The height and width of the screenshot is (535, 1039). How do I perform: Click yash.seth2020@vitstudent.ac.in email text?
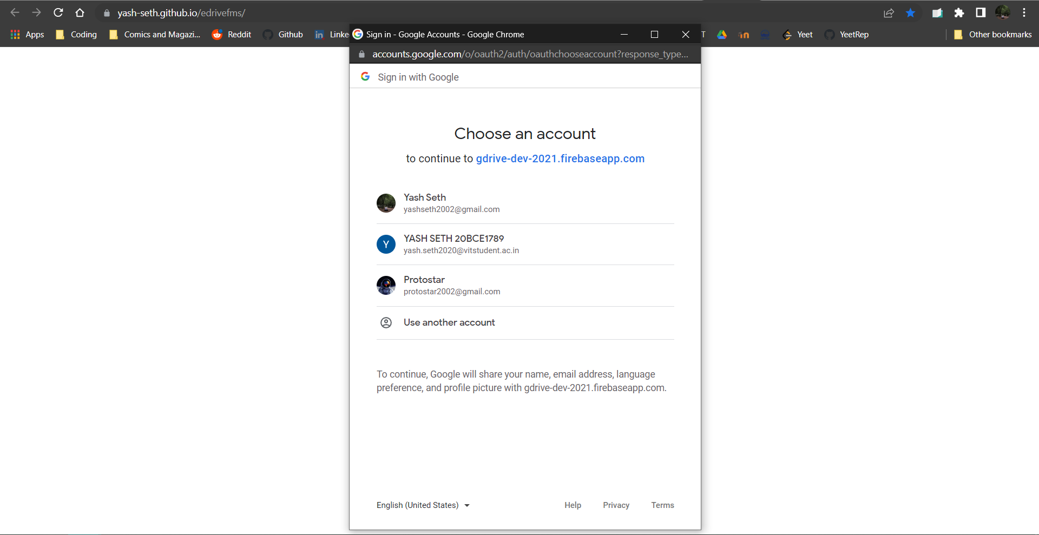point(461,250)
